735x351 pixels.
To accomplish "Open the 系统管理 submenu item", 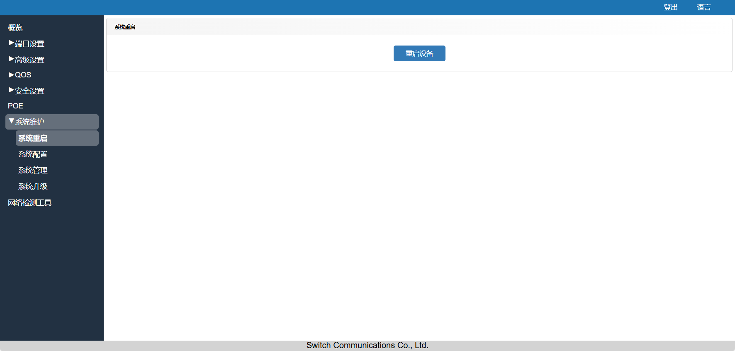I will pyautogui.click(x=33, y=171).
